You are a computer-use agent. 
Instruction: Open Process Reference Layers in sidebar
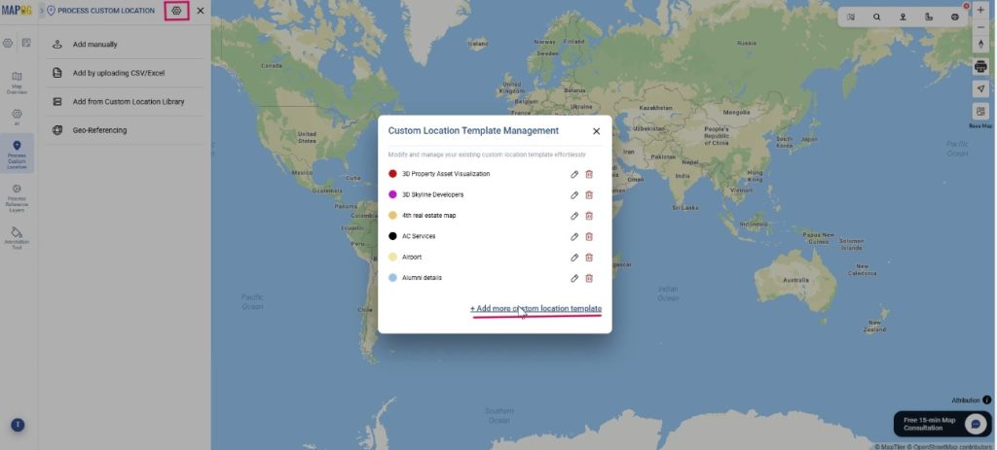tap(18, 197)
